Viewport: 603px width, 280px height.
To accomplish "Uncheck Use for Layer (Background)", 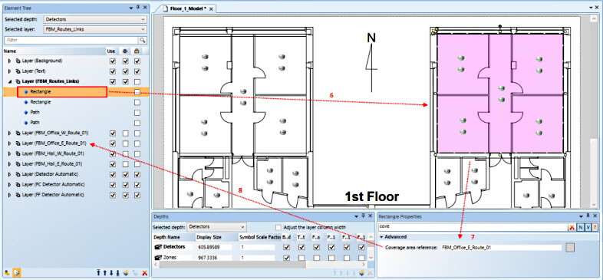I will tap(112, 61).
